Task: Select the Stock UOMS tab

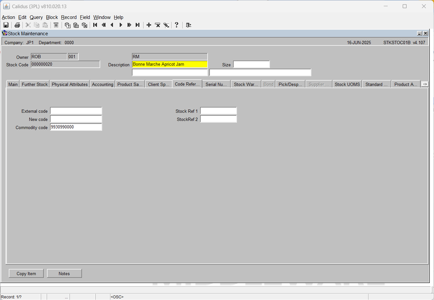Action: [x=347, y=84]
